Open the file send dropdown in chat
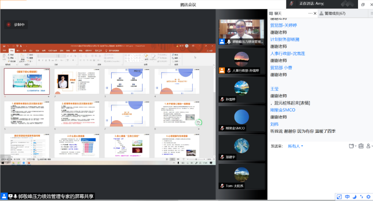The width and height of the screenshot is (373, 201). (x=352, y=145)
